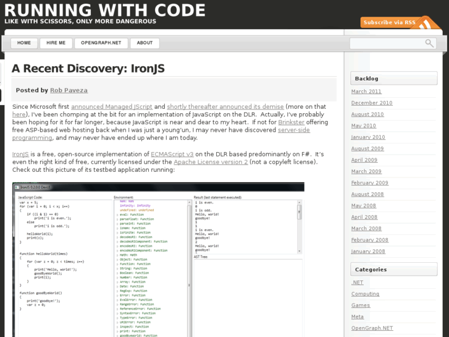Open the Meta category

358,317
